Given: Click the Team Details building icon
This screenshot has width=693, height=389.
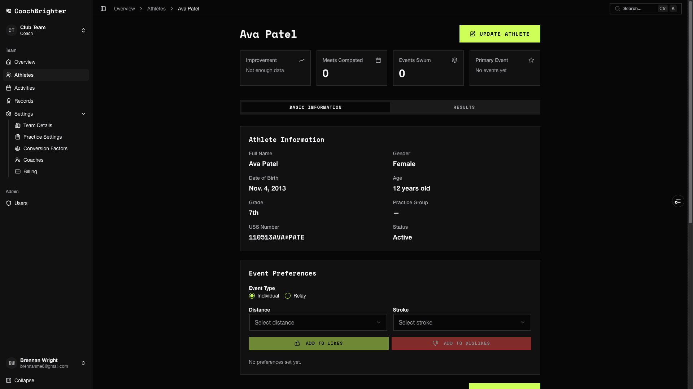Looking at the screenshot, I should pyautogui.click(x=18, y=125).
